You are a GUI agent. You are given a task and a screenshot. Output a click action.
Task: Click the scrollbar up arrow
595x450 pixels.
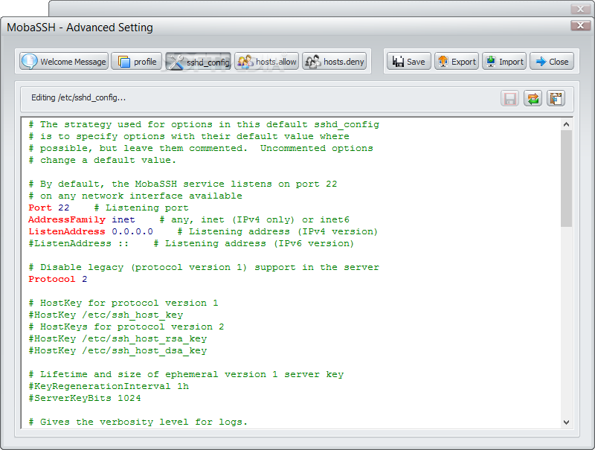click(566, 124)
